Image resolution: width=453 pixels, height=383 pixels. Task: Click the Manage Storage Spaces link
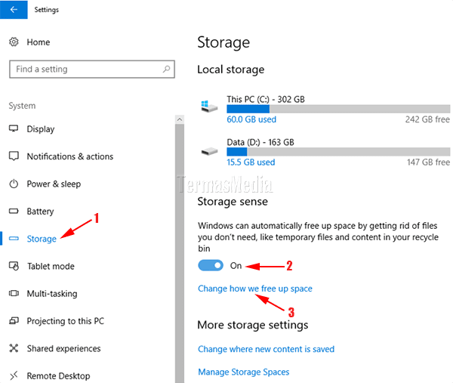tap(244, 372)
